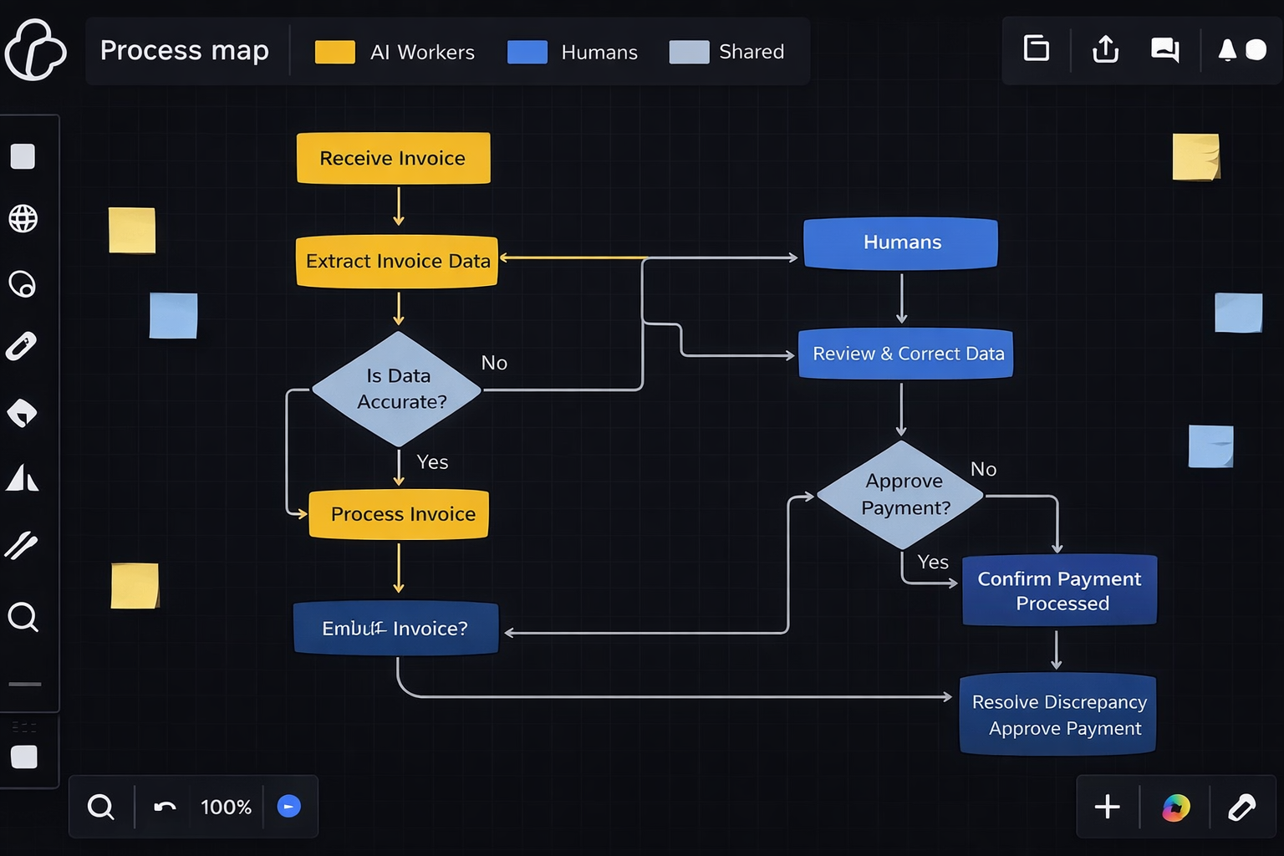This screenshot has width=1284, height=856.
Task: Select the Globe tool in the left sidebar
Action: tap(23, 219)
